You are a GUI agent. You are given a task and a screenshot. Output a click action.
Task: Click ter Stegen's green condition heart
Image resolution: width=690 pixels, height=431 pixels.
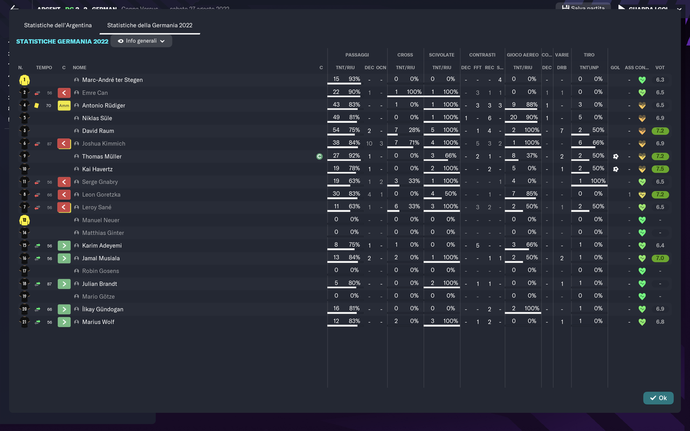642,80
